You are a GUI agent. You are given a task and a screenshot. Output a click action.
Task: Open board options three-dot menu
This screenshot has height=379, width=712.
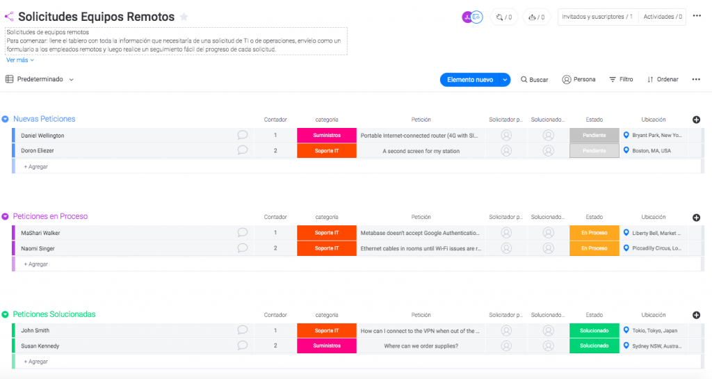point(697,17)
